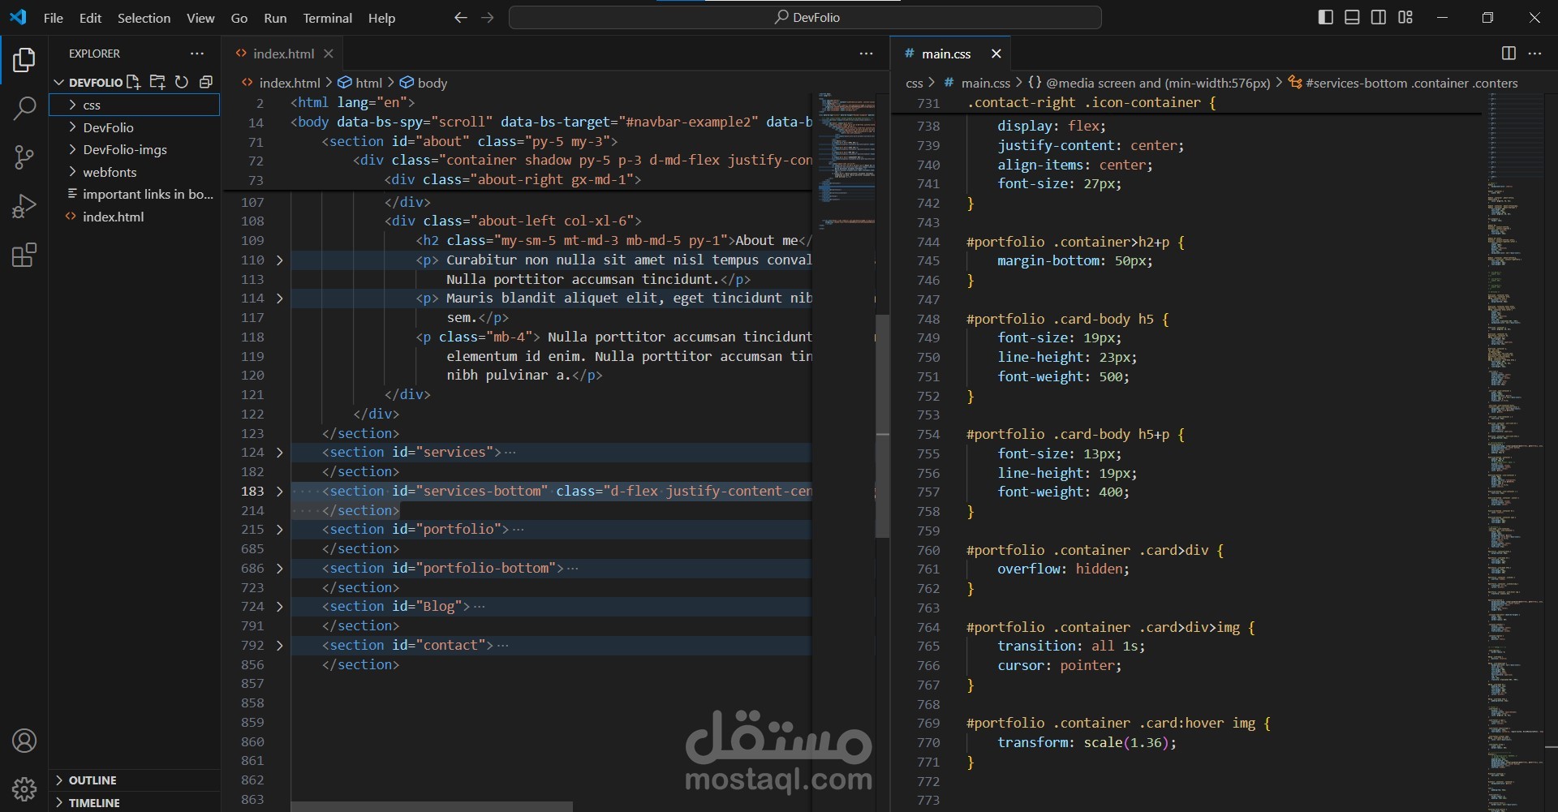This screenshot has height=812, width=1558.
Task: Unfold the services section at line 124
Action: pos(280,453)
